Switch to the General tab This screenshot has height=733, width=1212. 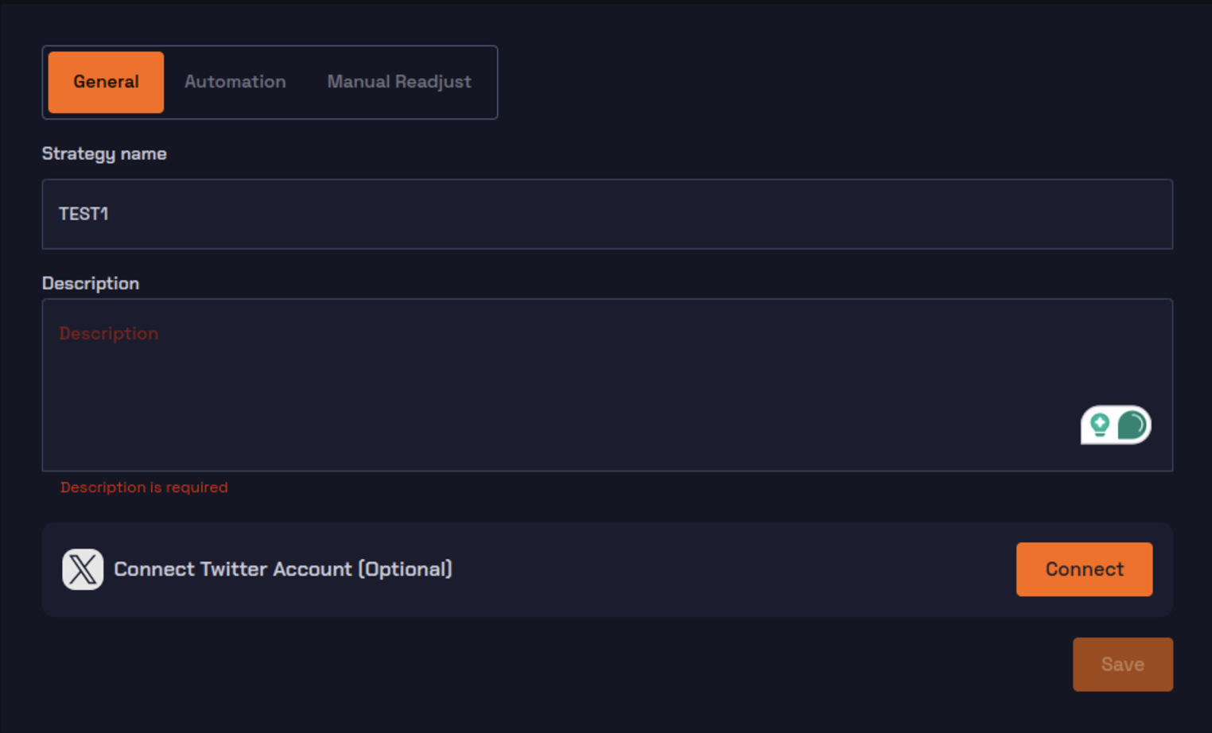click(x=106, y=82)
